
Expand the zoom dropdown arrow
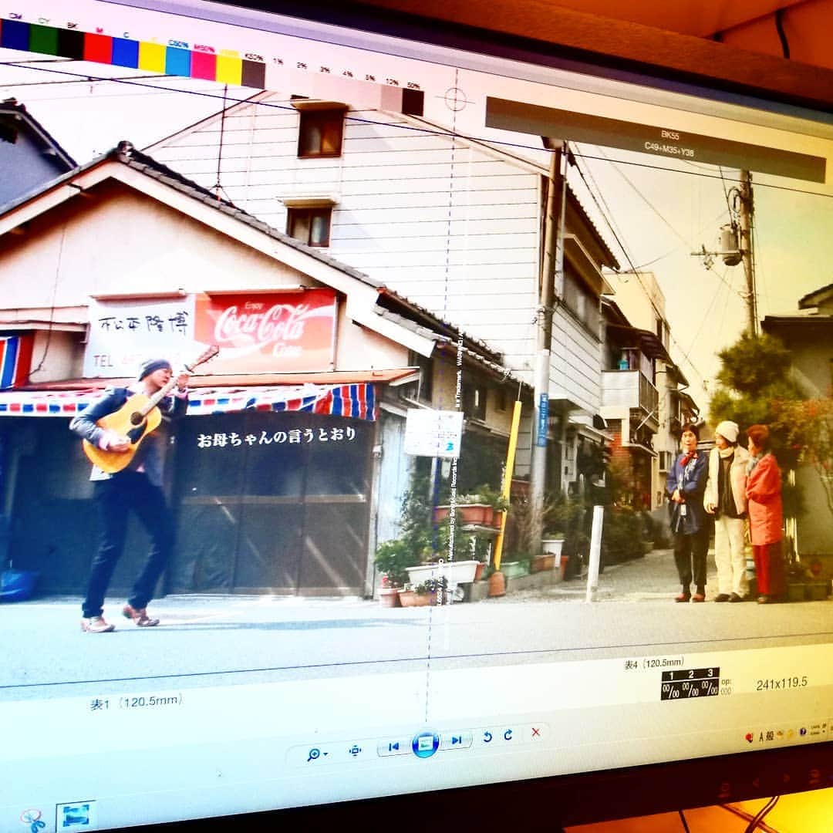(x=325, y=754)
